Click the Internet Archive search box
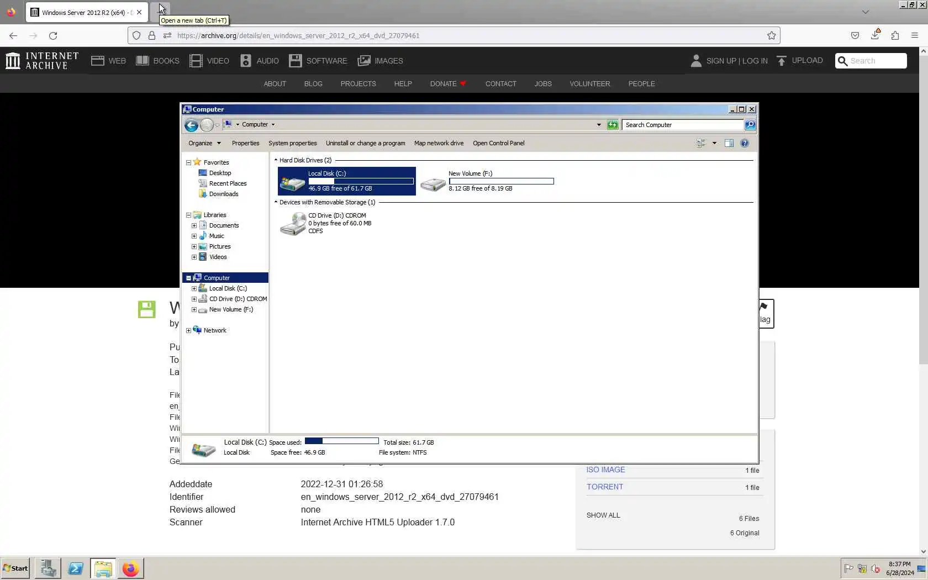The image size is (928, 580). pyautogui.click(x=871, y=61)
